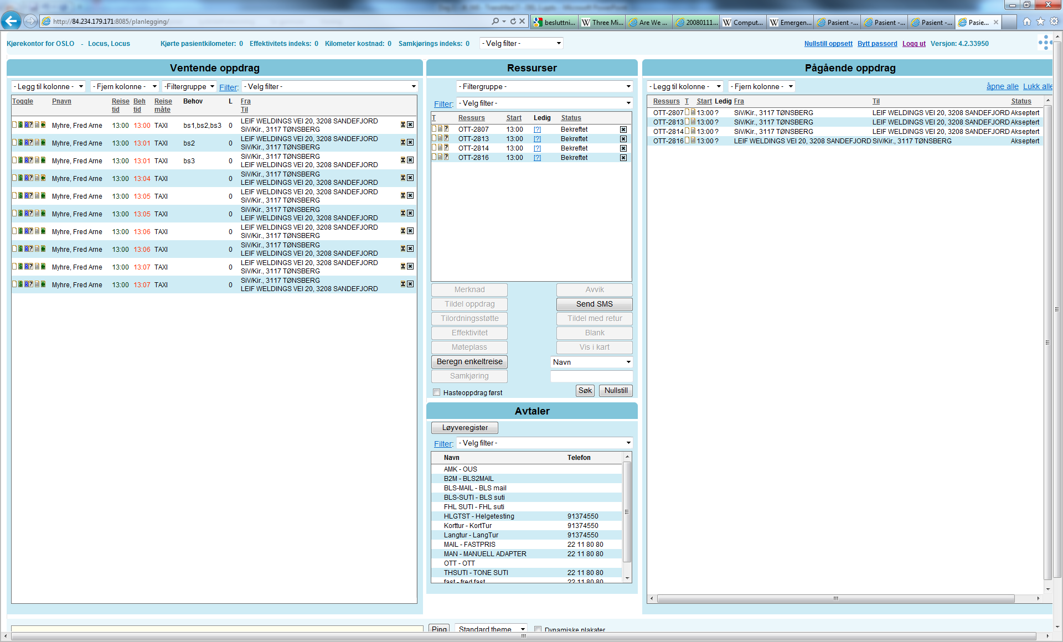Open Fjern kolonne dropdown in Ventende oppdrag
The image size is (1063, 642).
(x=125, y=86)
